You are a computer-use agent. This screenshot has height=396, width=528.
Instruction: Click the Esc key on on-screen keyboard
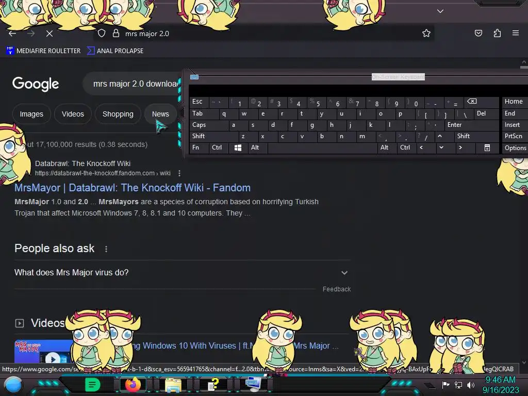(199, 102)
